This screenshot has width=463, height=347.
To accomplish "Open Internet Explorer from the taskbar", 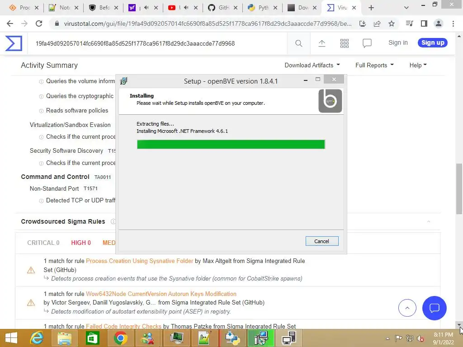I will [37, 338].
